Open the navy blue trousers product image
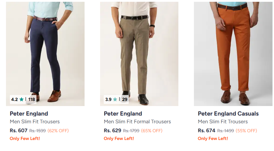Image resolution: width=274 pixels, height=151 pixels. pyautogui.click(x=45, y=51)
